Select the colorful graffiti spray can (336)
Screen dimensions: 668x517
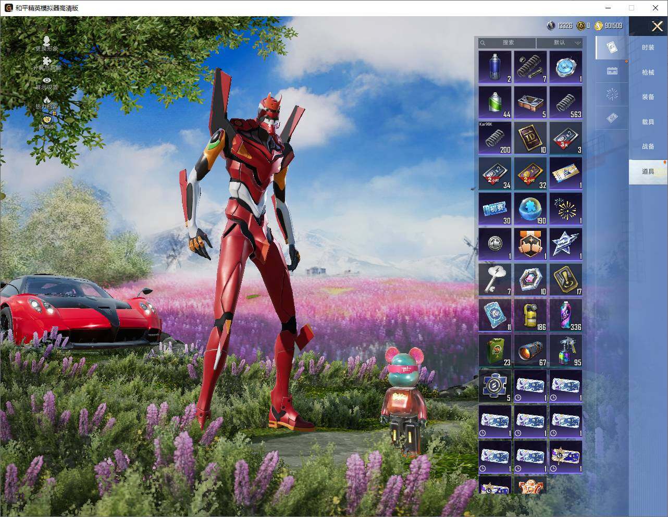coord(566,315)
